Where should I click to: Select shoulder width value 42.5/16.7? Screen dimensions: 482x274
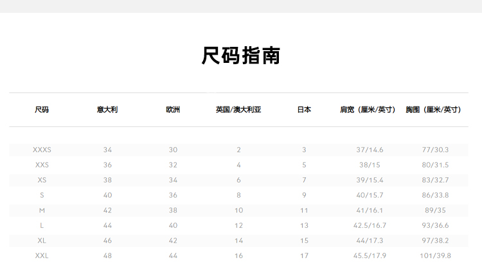(370, 225)
